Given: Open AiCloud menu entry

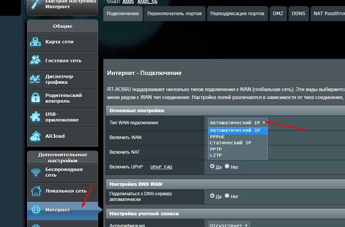Looking at the screenshot, I should click(x=63, y=137).
